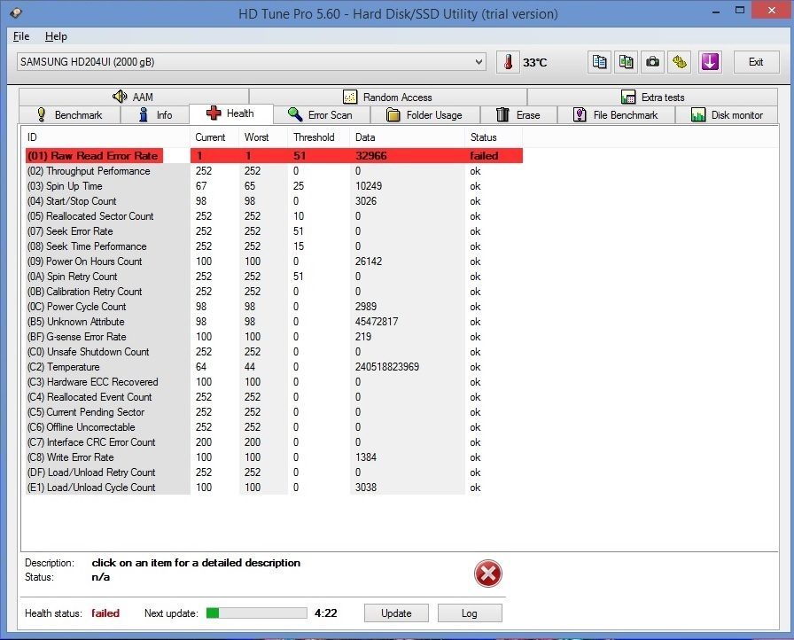
Task: Select the (01) Raw Read Error Rate row
Action: pos(274,155)
